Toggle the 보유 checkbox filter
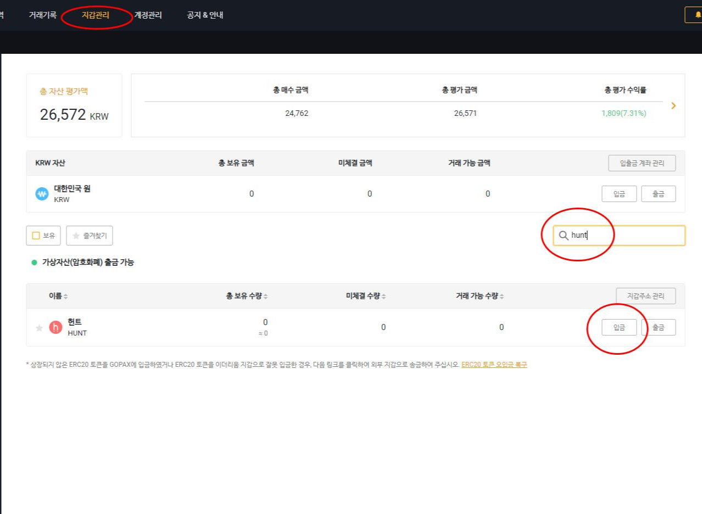The image size is (702, 514). point(43,236)
